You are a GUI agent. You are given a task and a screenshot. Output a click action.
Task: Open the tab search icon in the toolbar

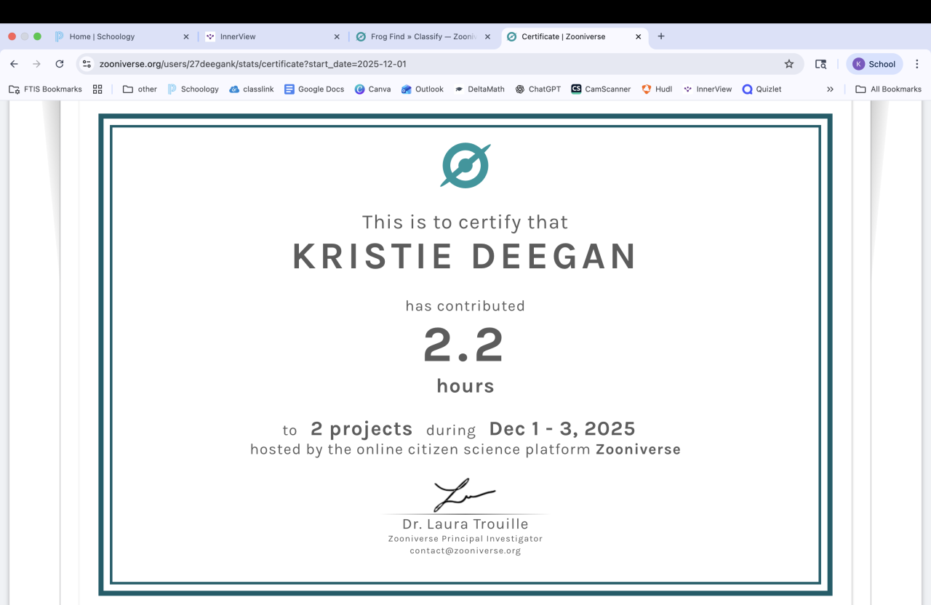click(x=820, y=64)
